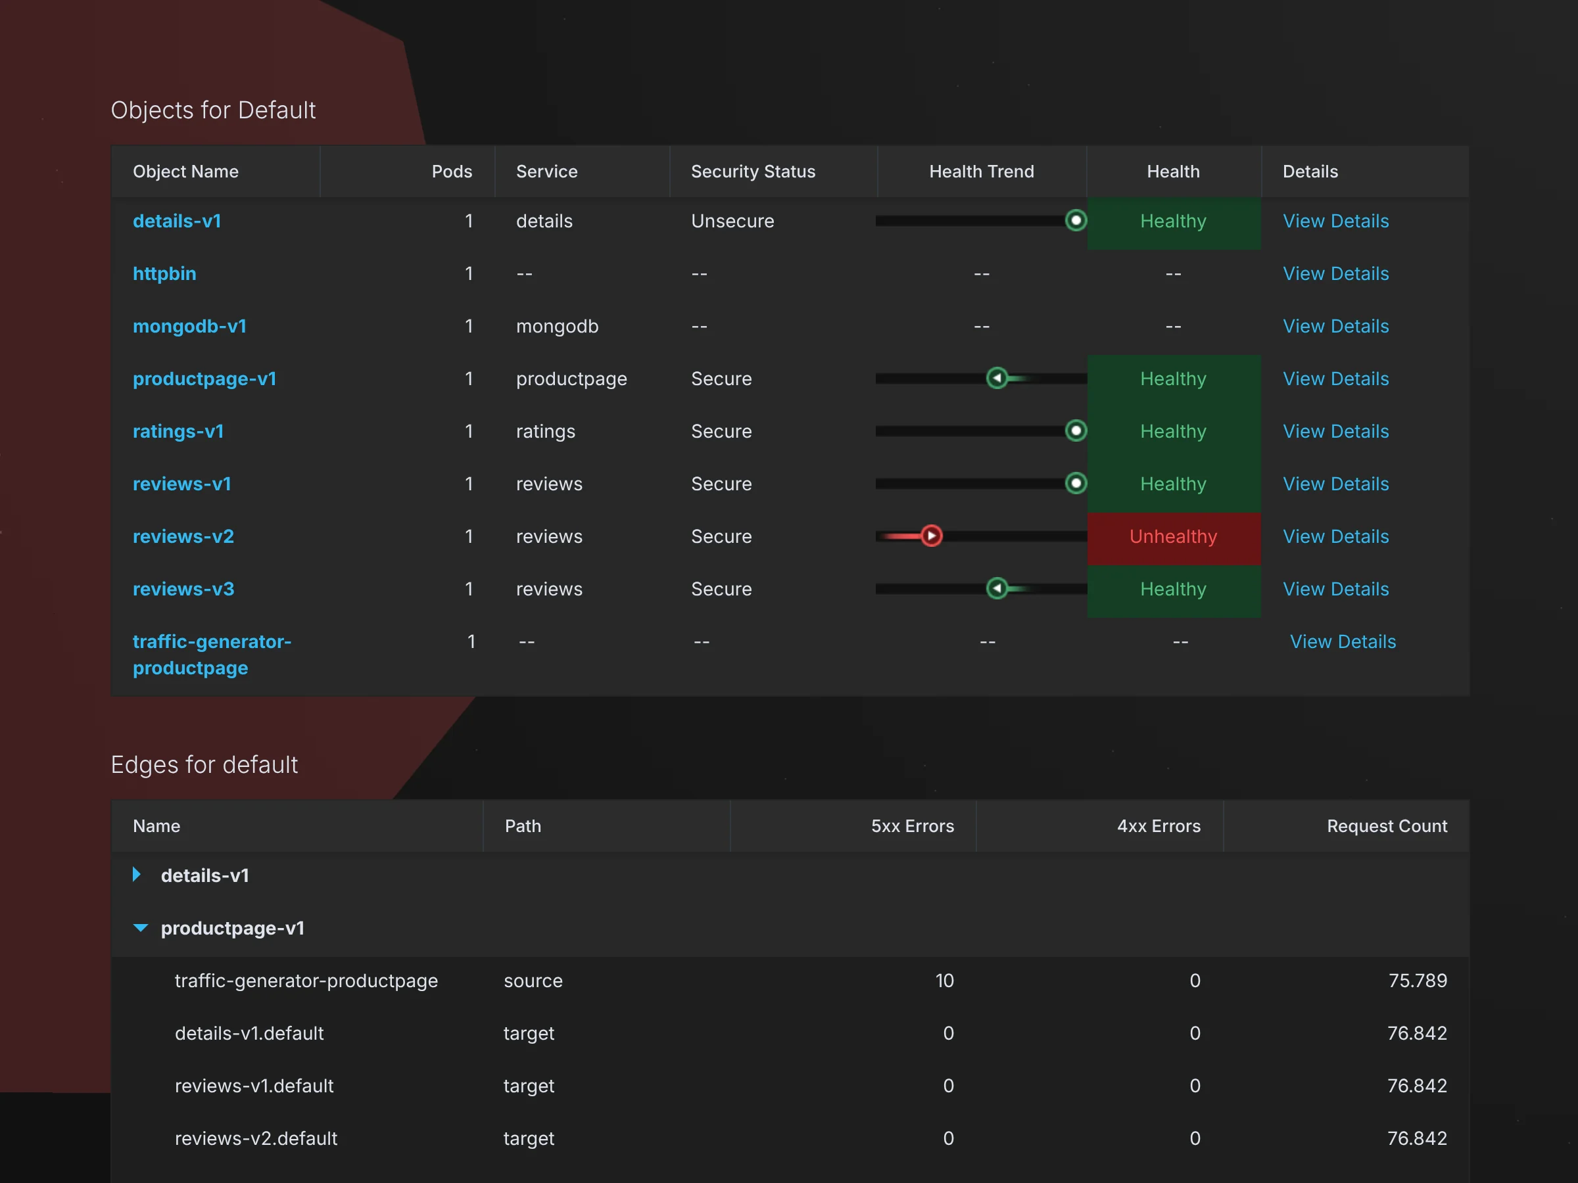Screen dimensions: 1578x1183
Task: Collapse the productpage-v1 edges row
Action: click(141, 928)
